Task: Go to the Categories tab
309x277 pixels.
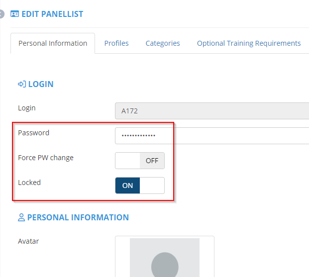Action: (x=163, y=43)
